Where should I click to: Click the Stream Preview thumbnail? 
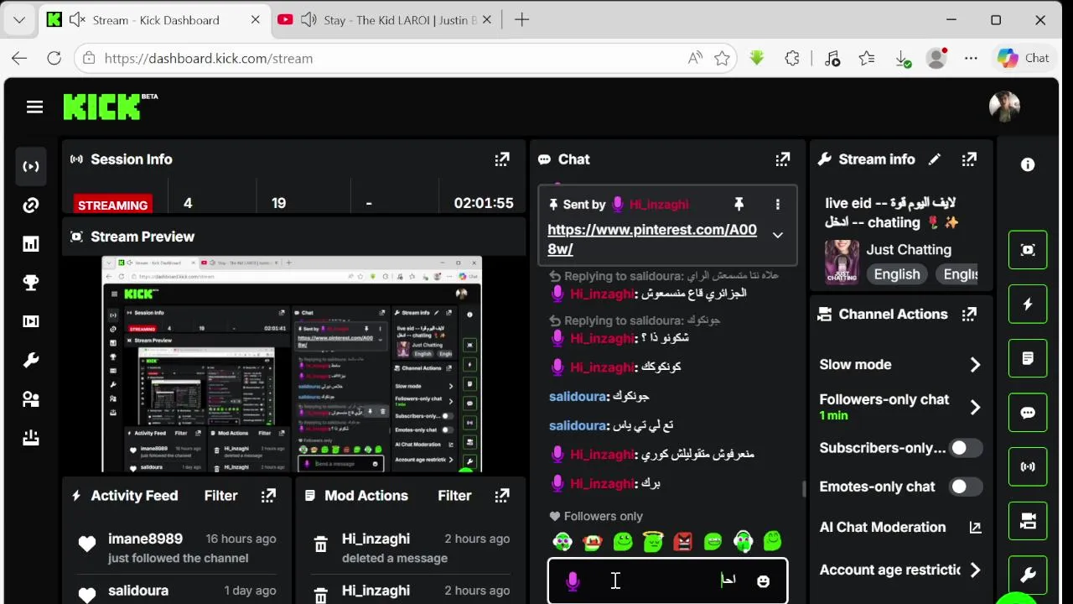point(292,364)
